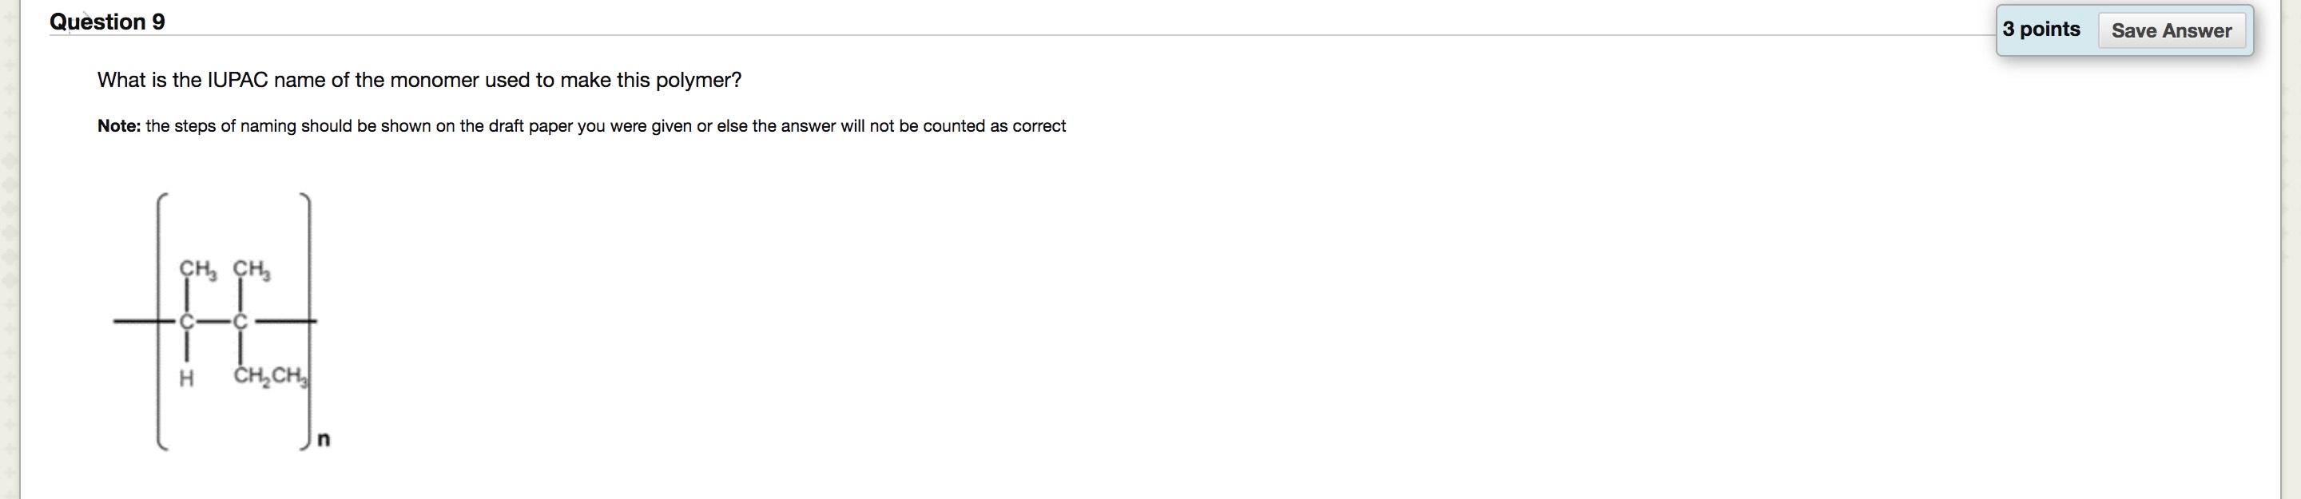The image size is (2301, 499).
Task: Click the divider line beneath Question 9
Action: pyautogui.click(x=1023, y=36)
